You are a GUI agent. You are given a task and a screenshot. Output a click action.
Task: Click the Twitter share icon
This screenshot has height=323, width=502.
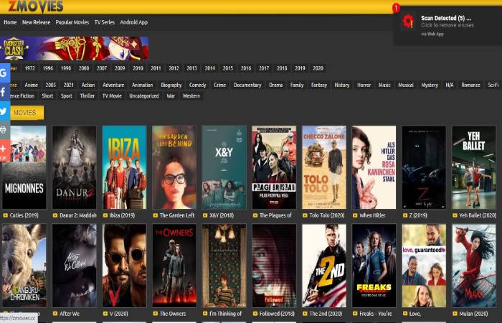[4, 111]
